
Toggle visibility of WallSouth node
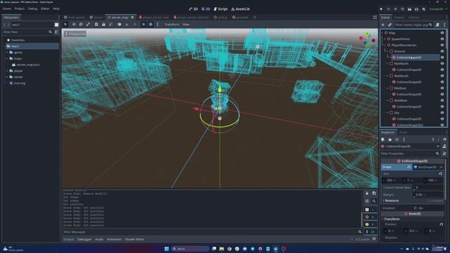(x=442, y=76)
